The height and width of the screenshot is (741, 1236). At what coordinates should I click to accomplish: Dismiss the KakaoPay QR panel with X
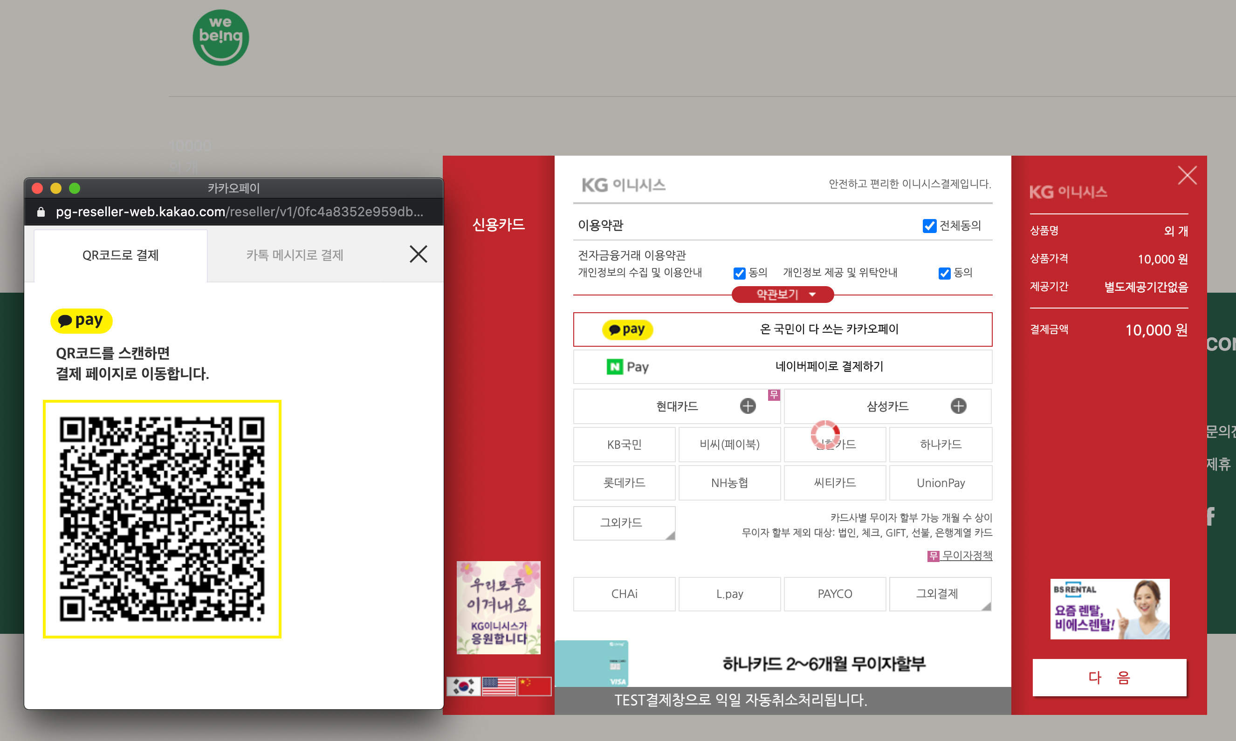pos(419,254)
